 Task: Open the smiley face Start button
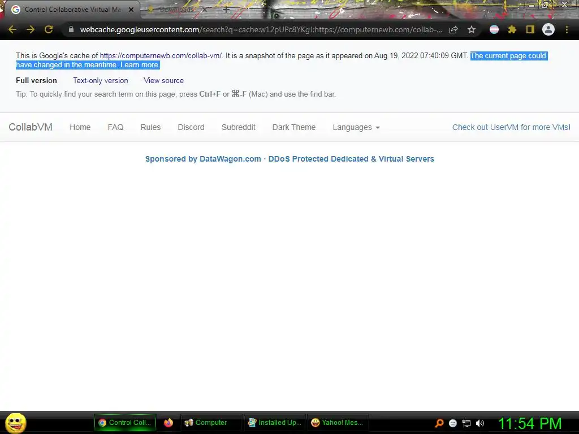click(16, 423)
